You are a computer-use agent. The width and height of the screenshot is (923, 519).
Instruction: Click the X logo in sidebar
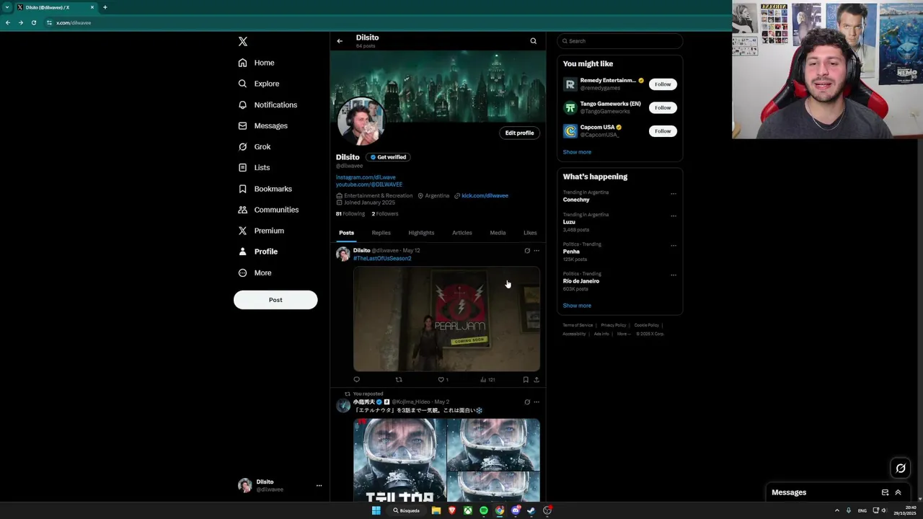[243, 42]
